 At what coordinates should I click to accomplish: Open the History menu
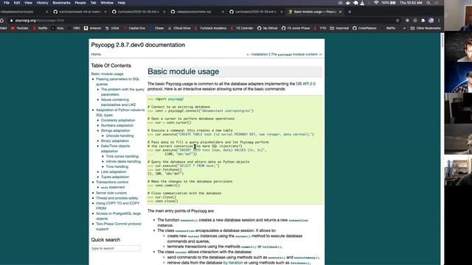(x=42, y=3)
